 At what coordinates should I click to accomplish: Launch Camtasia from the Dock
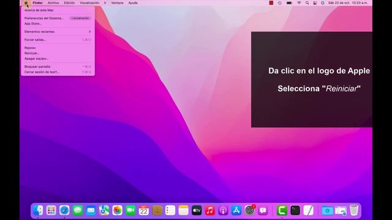[x=282, y=210]
